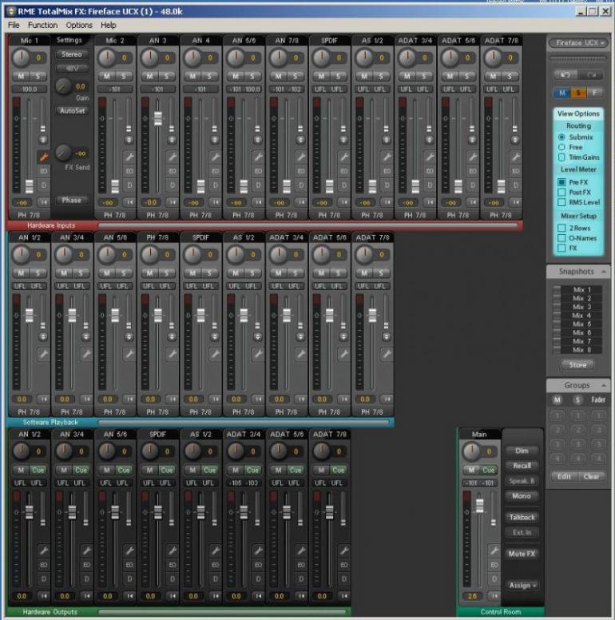Open Hardware Outputs AN 1/2 settings wrench
Image resolution: width=615 pixels, height=620 pixels.
pyautogui.click(x=43, y=550)
